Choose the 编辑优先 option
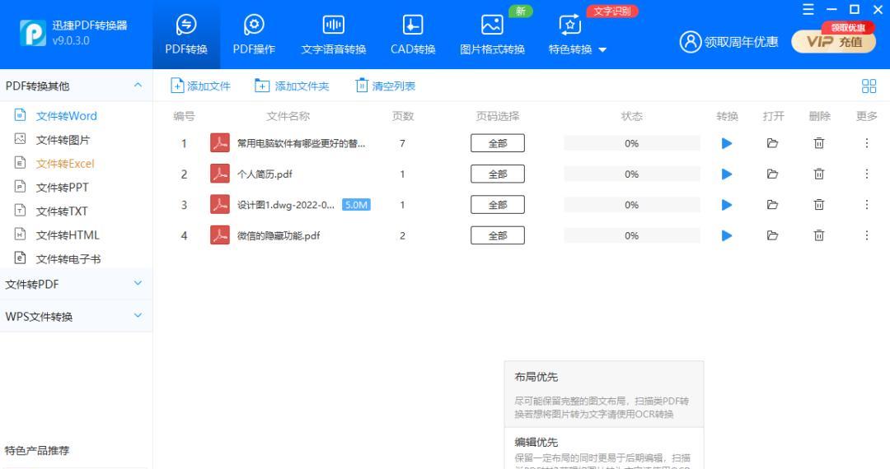This screenshot has width=890, height=469. point(604,448)
